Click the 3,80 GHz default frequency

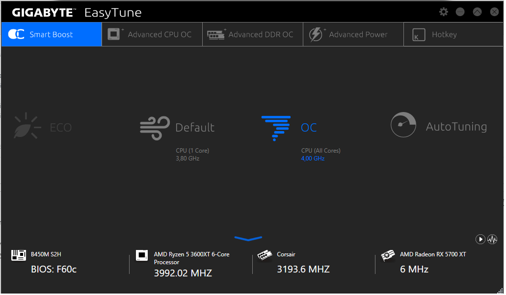pos(187,159)
